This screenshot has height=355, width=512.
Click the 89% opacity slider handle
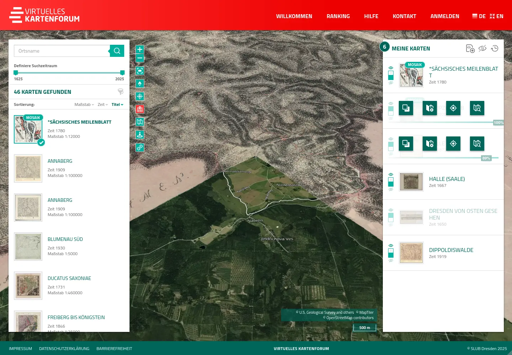486,158
